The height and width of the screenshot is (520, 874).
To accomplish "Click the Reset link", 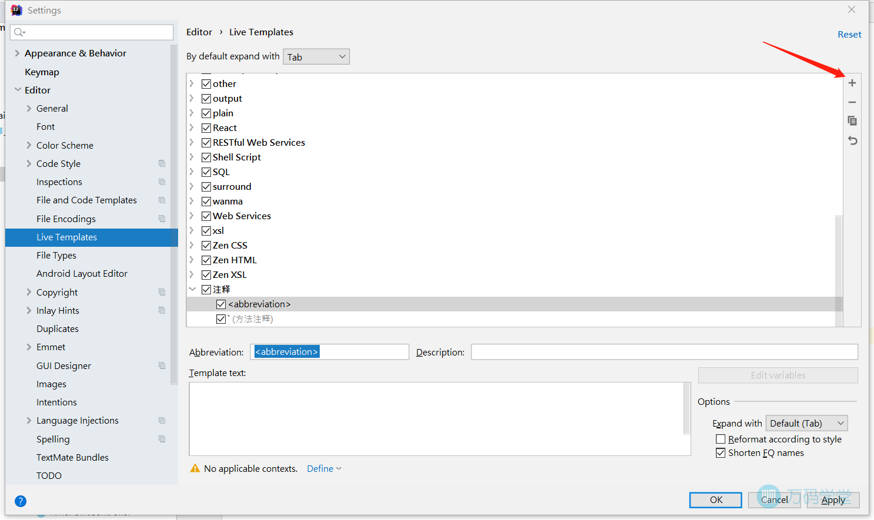I will (849, 35).
